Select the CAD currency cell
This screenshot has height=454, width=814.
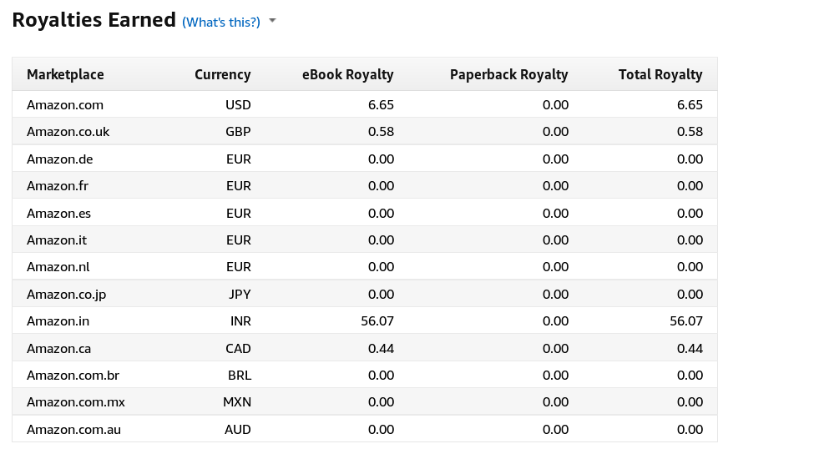pyautogui.click(x=238, y=349)
